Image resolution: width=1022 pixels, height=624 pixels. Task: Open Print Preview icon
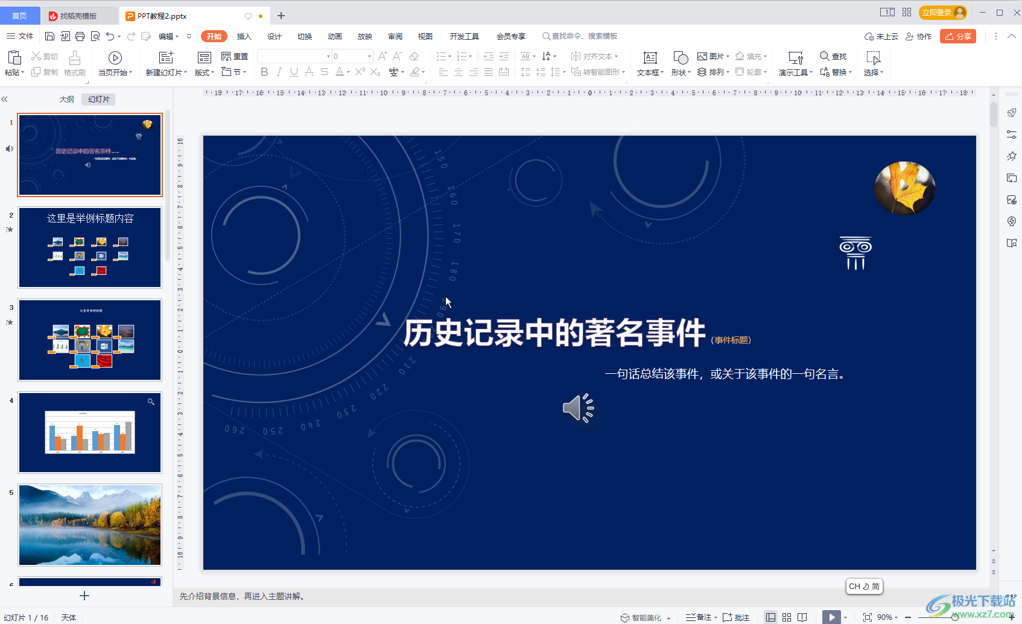pyautogui.click(x=95, y=36)
